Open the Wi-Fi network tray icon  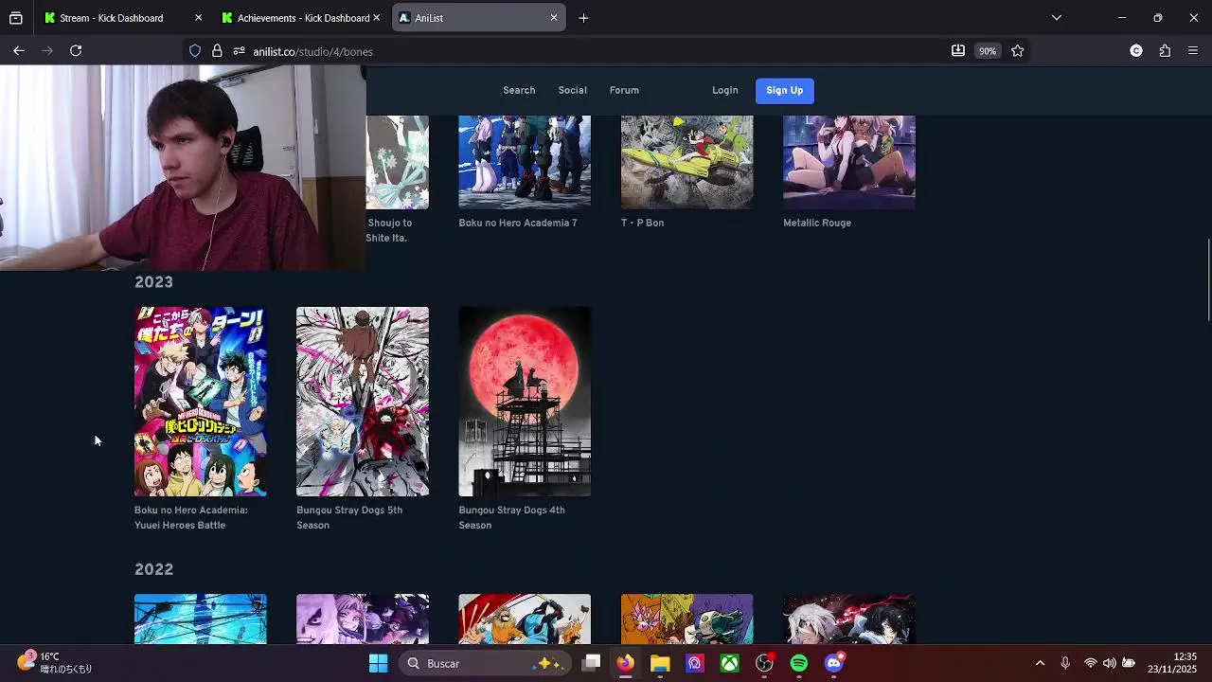1091,663
